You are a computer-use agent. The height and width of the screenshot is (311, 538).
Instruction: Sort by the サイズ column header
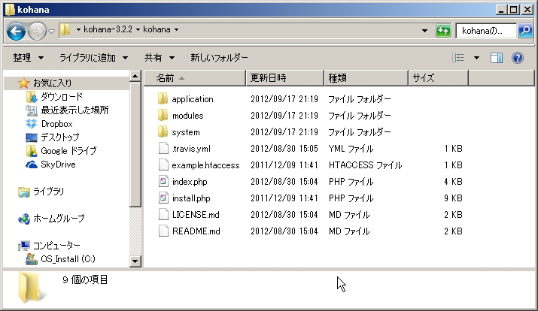(438, 78)
